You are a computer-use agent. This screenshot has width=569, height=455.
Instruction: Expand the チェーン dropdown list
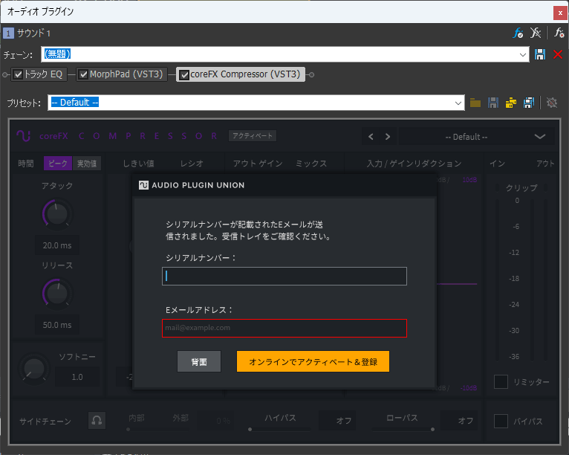524,54
